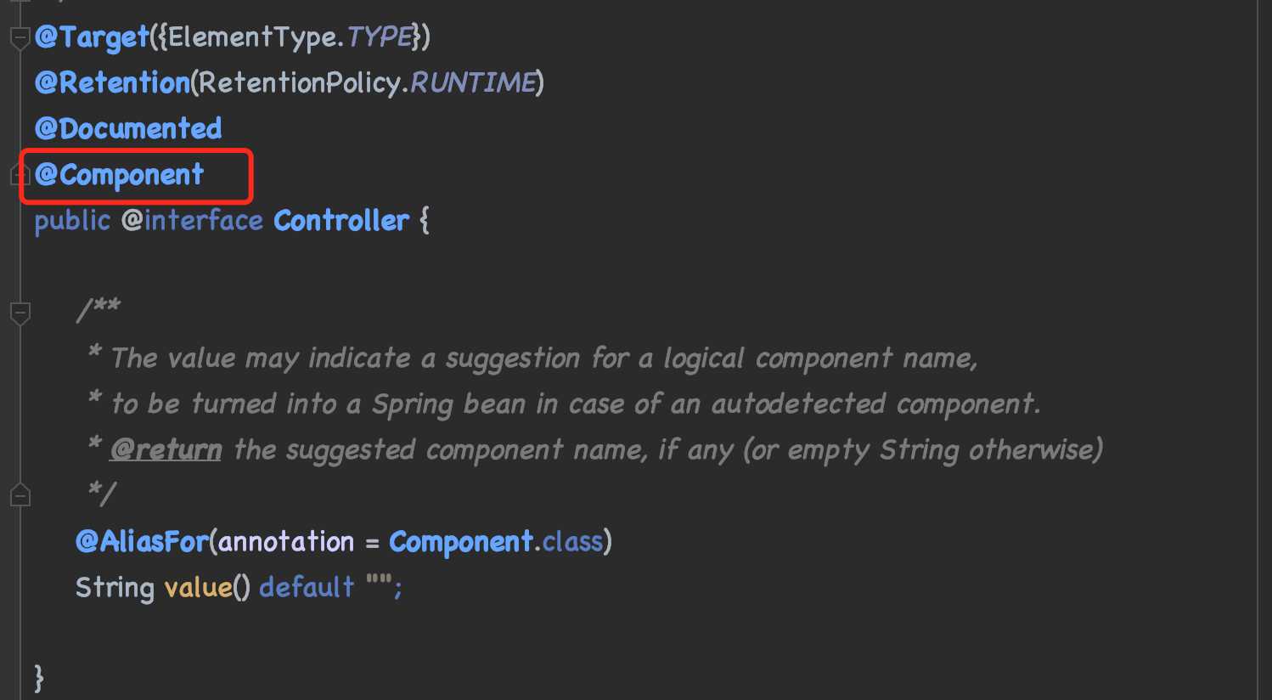The image size is (1272, 700).
Task: Place cursor on the Controller interface name
Action: (341, 221)
